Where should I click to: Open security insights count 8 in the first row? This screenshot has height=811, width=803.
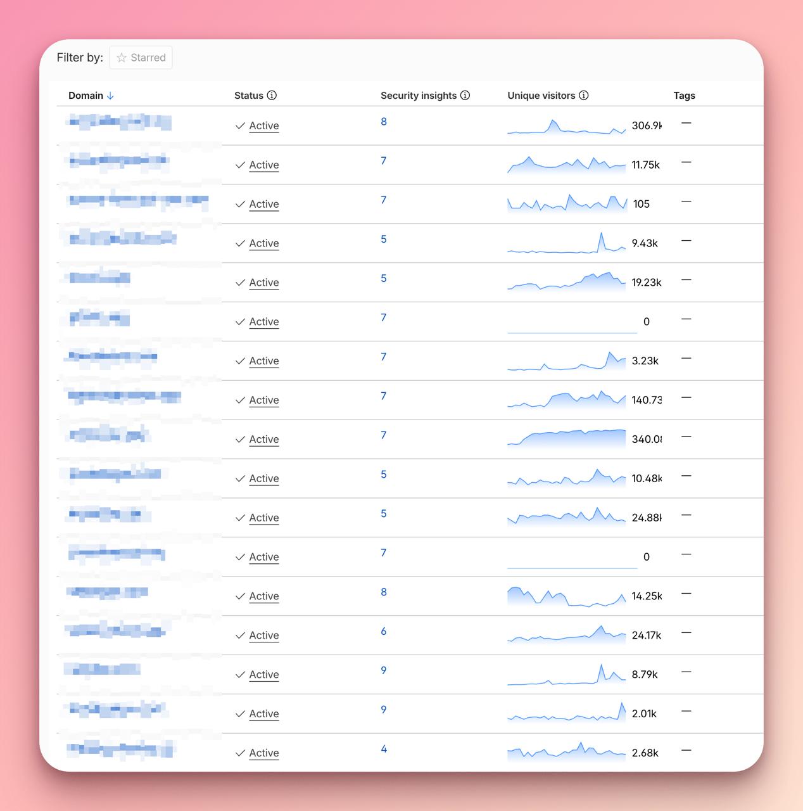coord(384,122)
